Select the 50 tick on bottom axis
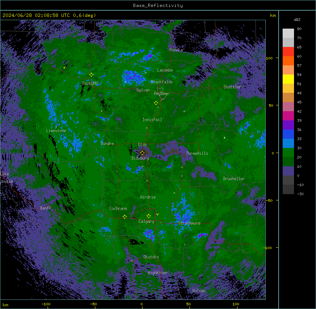This screenshot has height=309, width=316. 188,304
